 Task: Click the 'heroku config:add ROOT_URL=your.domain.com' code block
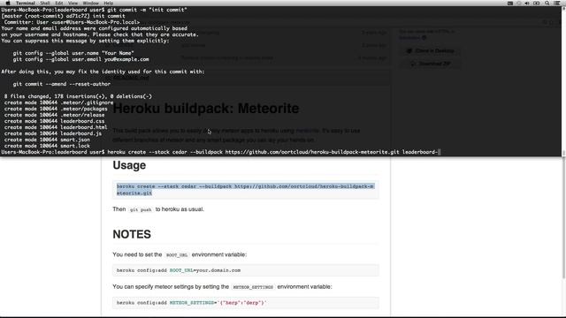click(x=246, y=270)
